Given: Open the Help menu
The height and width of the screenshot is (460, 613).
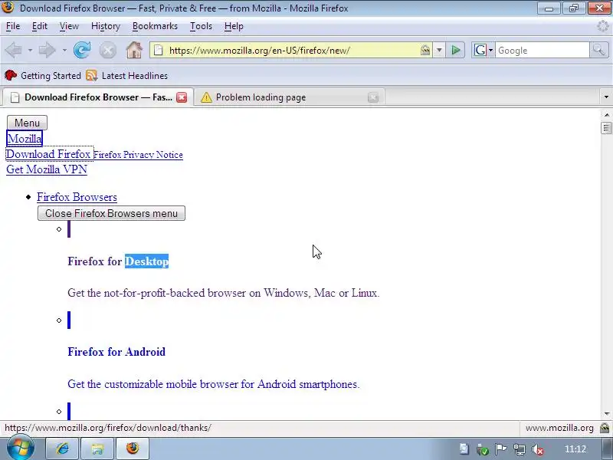Looking at the screenshot, I should click(x=234, y=26).
